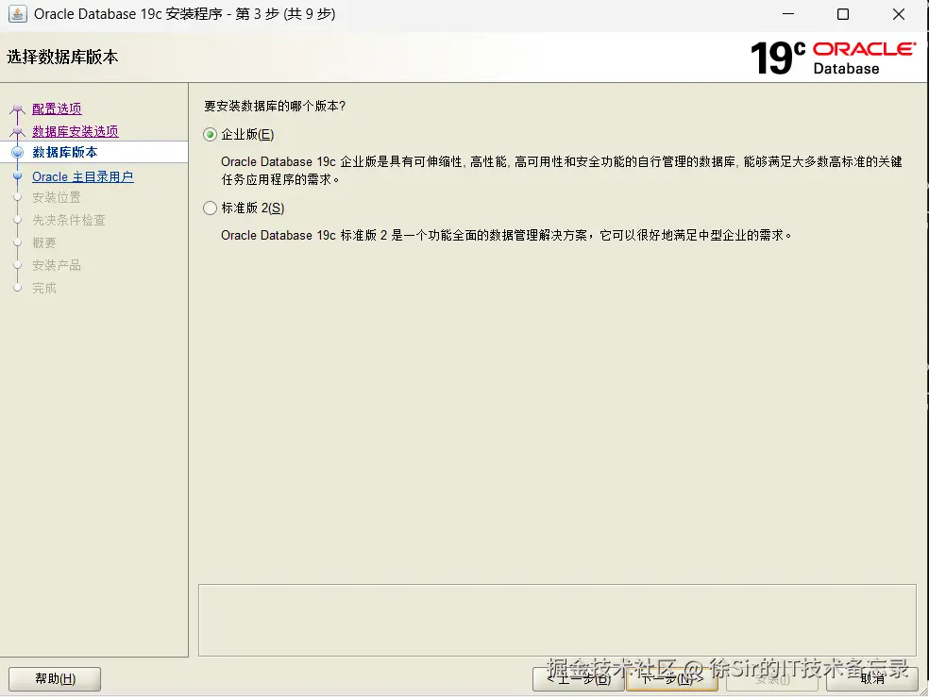
Task: Click the 选择数据库版本 heading text
Action: (x=62, y=57)
